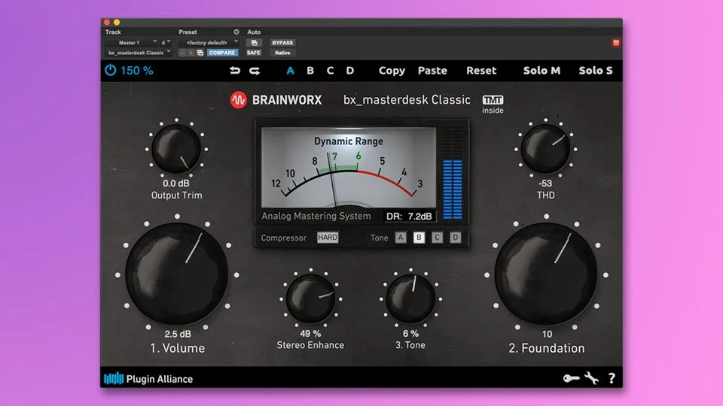Select settings bank C
Screen dimensions: 723x406
330,71
